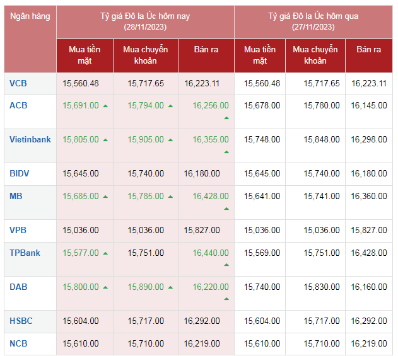The height and width of the screenshot is (356, 398).
Task: Click up arrow below DAB 16,220.00
Action: coord(226,299)
